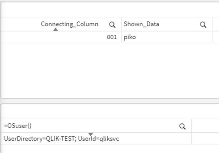The height and width of the screenshot is (153, 219).
Task: Click the =OSuser() header text
Action: pos(18,126)
